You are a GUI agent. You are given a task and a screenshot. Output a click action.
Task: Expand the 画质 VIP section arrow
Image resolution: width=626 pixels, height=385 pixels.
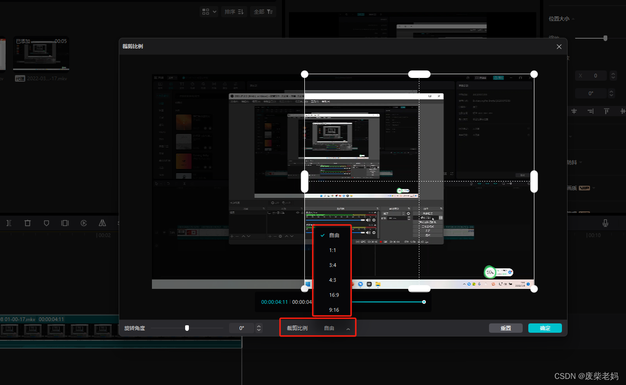[x=594, y=188]
